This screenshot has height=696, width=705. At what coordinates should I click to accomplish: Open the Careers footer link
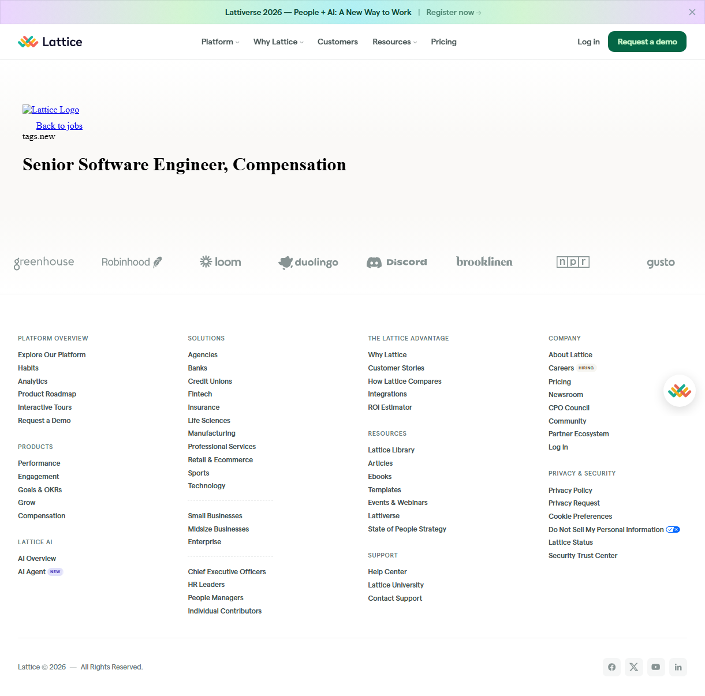tap(561, 368)
